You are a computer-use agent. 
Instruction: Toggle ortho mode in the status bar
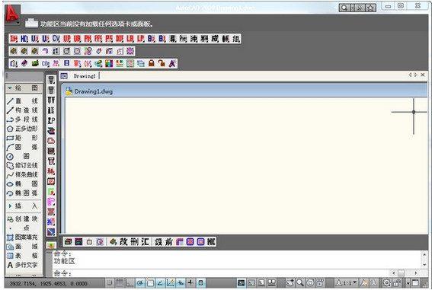click(130, 283)
